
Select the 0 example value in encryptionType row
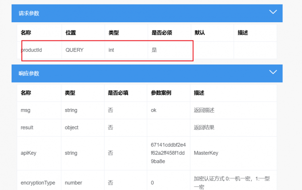[x=153, y=183]
